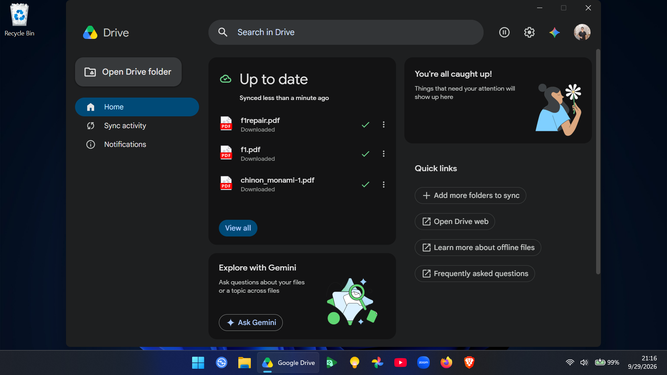Click the View all button
667x375 pixels.
pyautogui.click(x=238, y=228)
